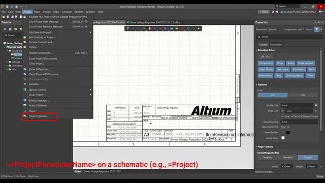Collapse the General section in Properties
325x183 pixels.
click(x=257, y=85)
